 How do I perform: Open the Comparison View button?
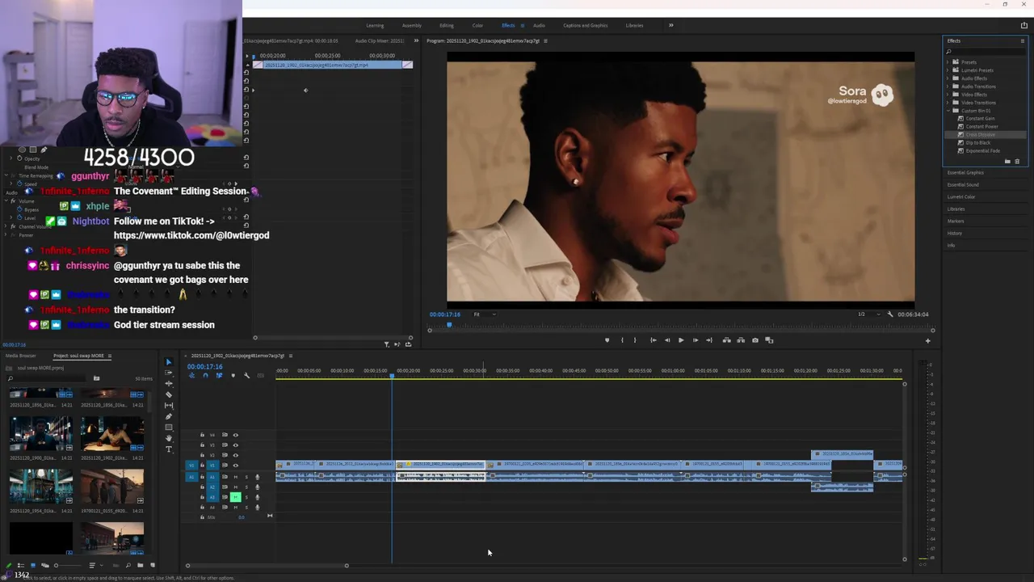pyautogui.click(x=769, y=340)
